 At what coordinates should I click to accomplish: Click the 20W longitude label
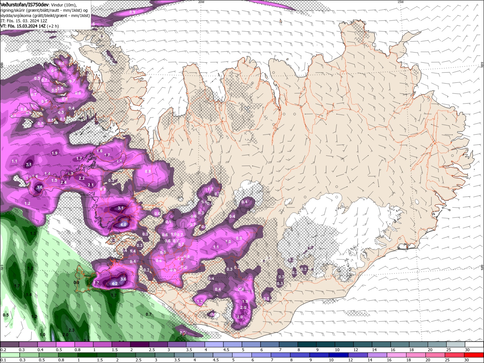(x=201, y=2)
